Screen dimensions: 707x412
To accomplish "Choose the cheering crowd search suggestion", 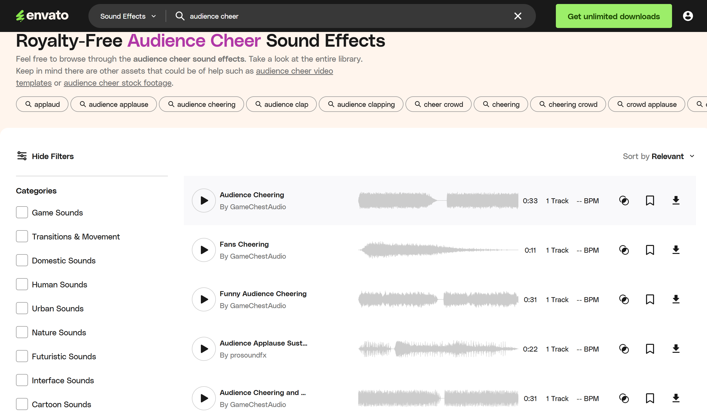I will tap(568, 104).
